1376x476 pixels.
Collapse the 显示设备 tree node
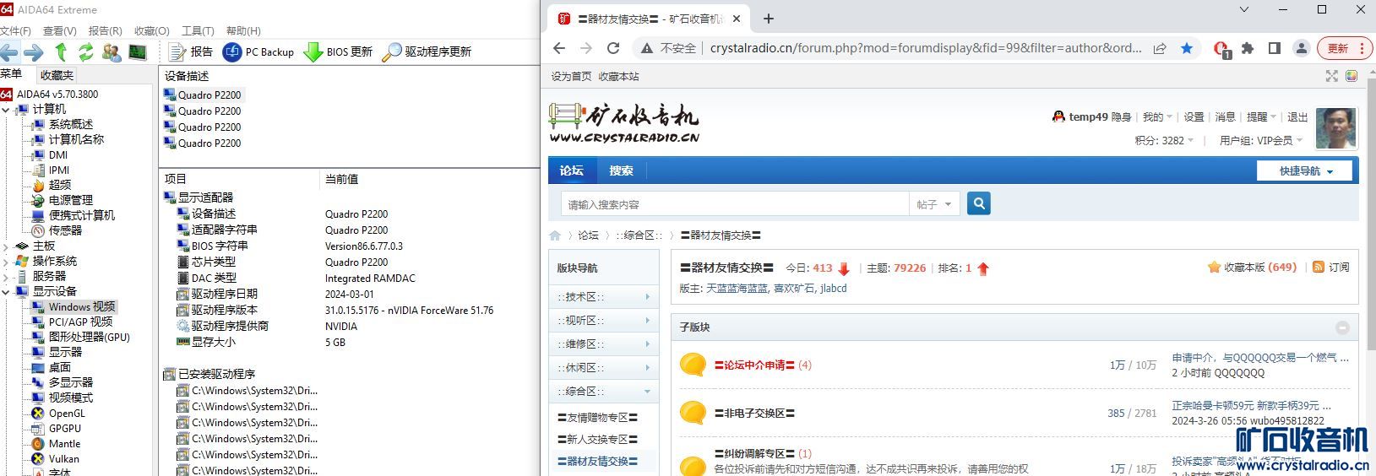(x=6, y=292)
